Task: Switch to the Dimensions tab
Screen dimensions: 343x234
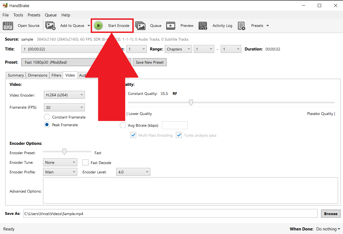Action: (x=38, y=75)
